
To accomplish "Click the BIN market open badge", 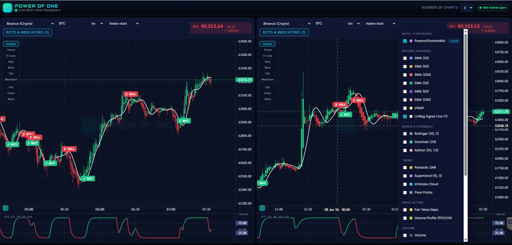I will tap(492, 7).
